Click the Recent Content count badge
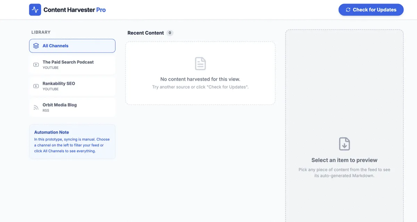 tap(170, 33)
